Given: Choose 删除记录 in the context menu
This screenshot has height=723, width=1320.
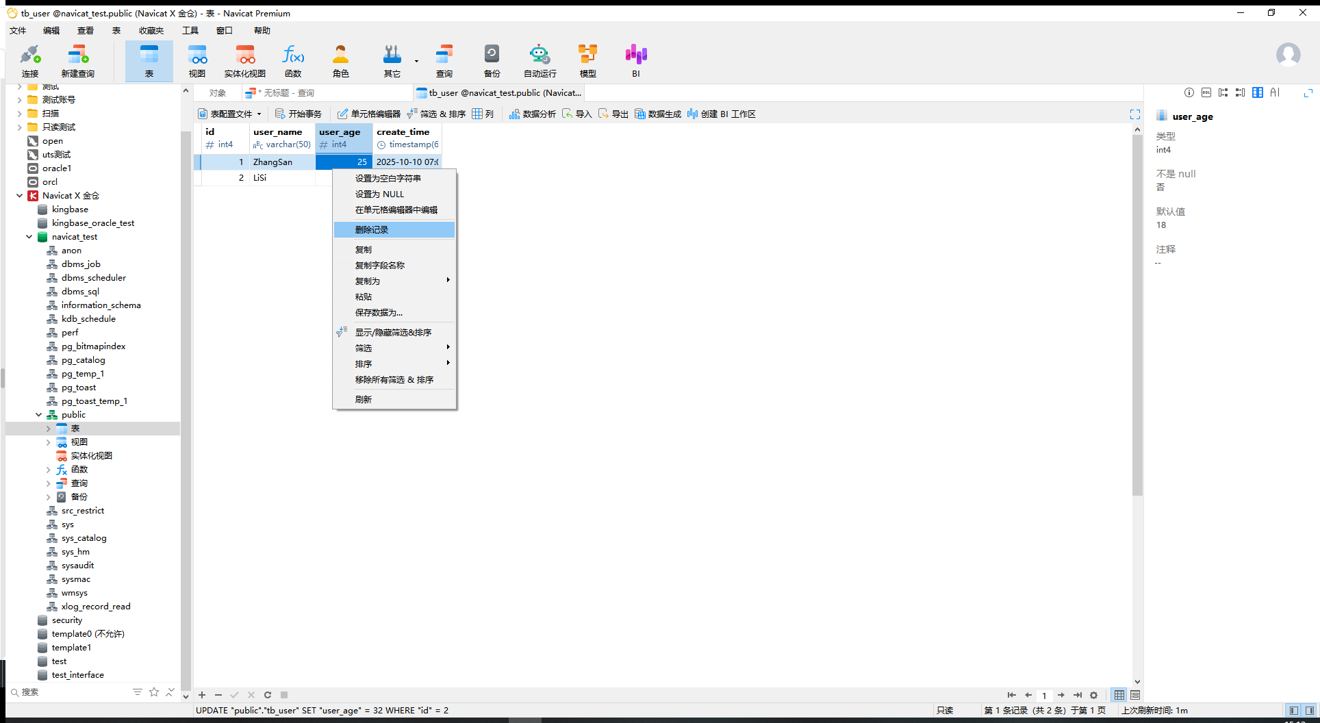Looking at the screenshot, I should click(394, 230).
